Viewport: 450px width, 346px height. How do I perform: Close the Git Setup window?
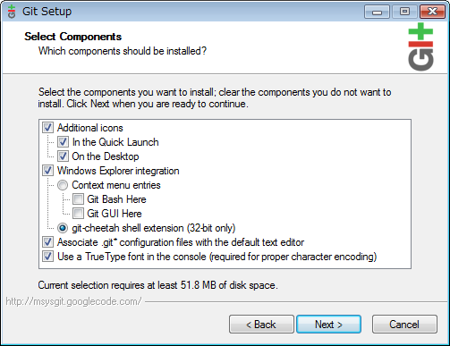coord(432,12)
